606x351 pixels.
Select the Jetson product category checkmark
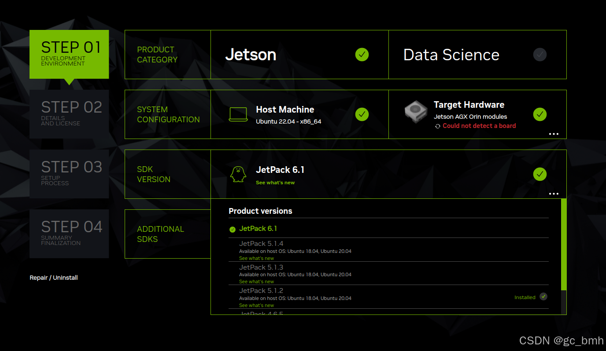coord(362,55)
